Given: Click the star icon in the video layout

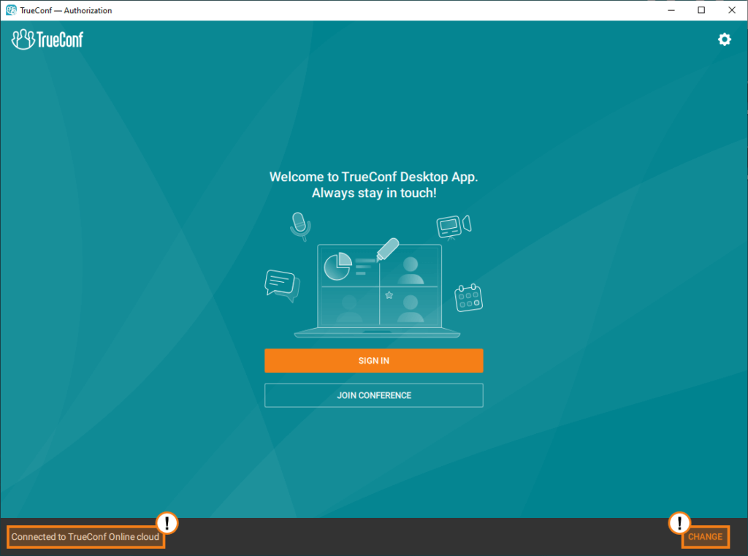Looking at the screenshot, I should (389, 295).
